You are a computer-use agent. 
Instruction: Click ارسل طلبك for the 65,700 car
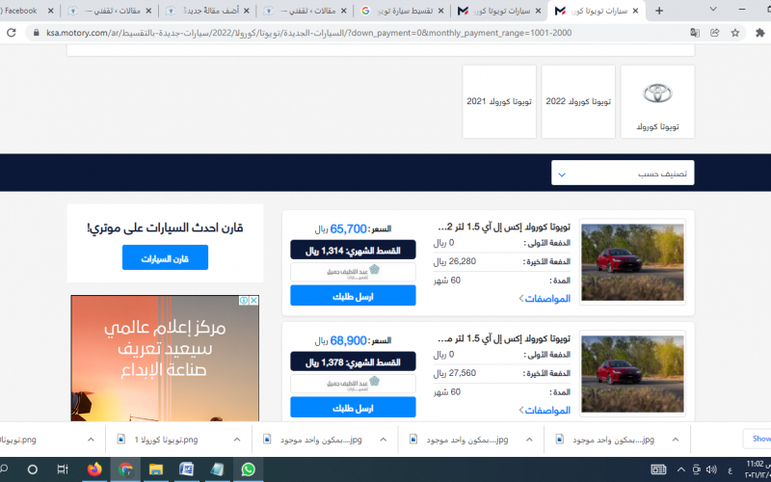click(x=353, y=296)
